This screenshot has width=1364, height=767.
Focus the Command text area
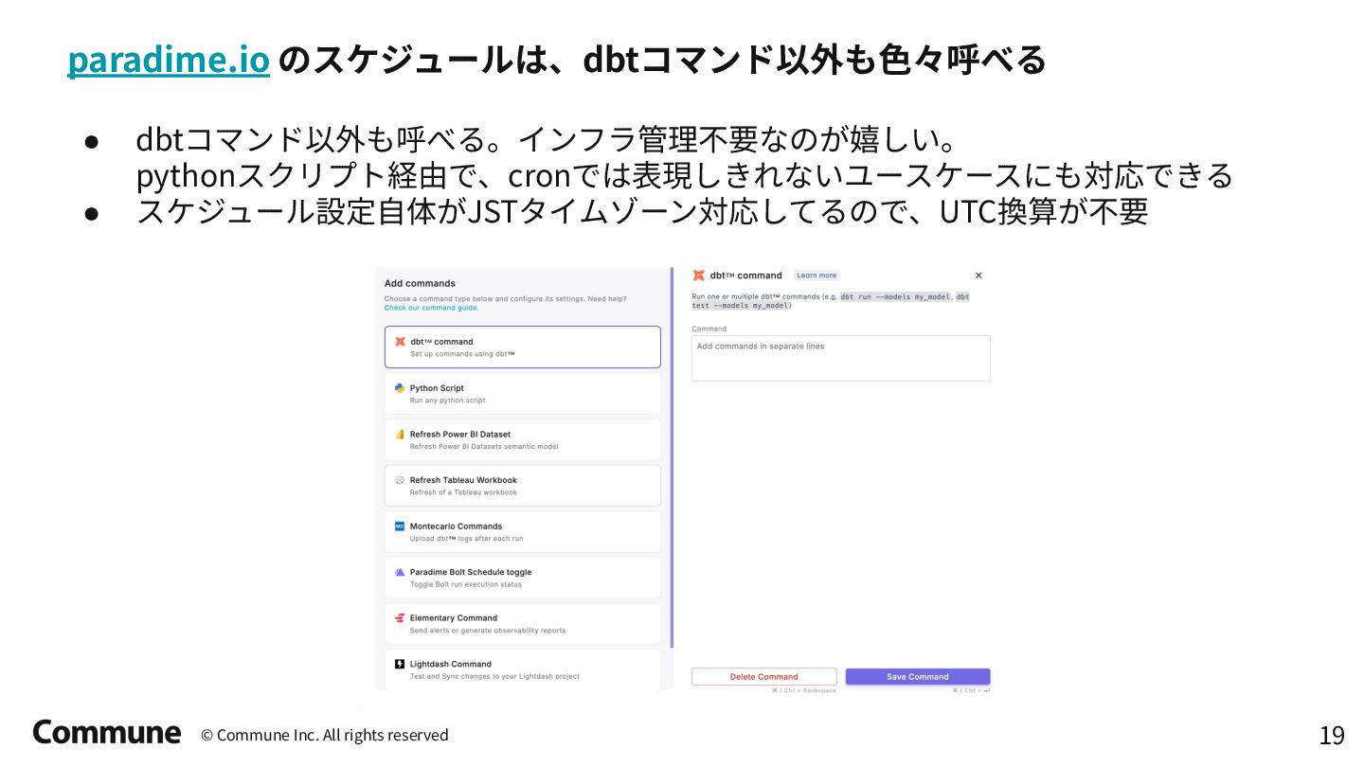click(840, 358)
